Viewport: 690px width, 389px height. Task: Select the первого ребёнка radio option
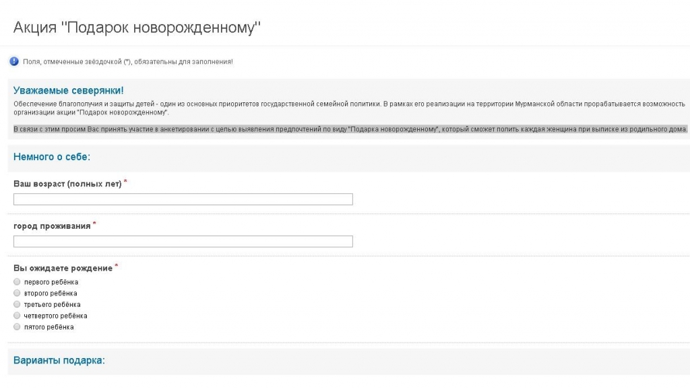pyautogui.click(x=17, y=282)
